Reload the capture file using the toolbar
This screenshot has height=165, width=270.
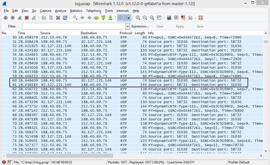(x=65, y=18)
